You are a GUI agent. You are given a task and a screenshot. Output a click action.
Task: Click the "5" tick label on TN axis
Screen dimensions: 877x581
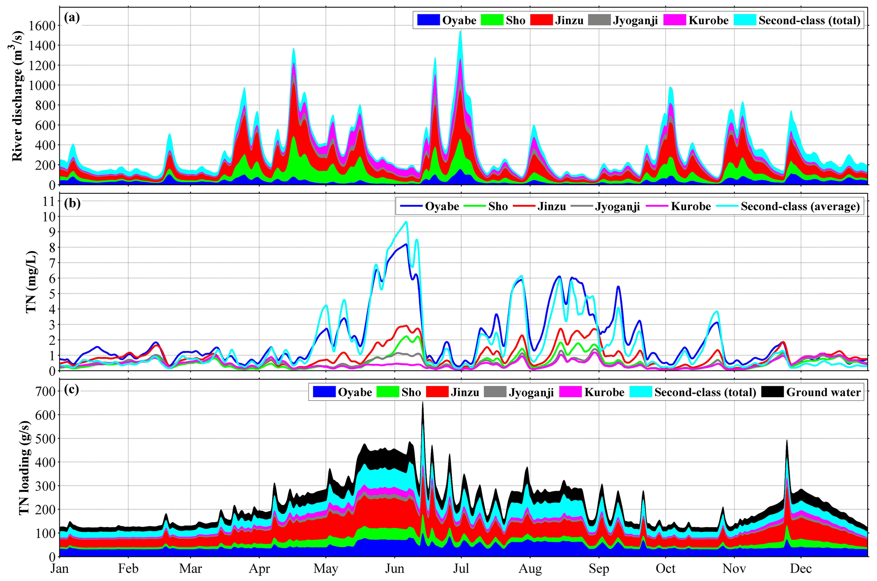pyautogui.click(x=52, y=294)
